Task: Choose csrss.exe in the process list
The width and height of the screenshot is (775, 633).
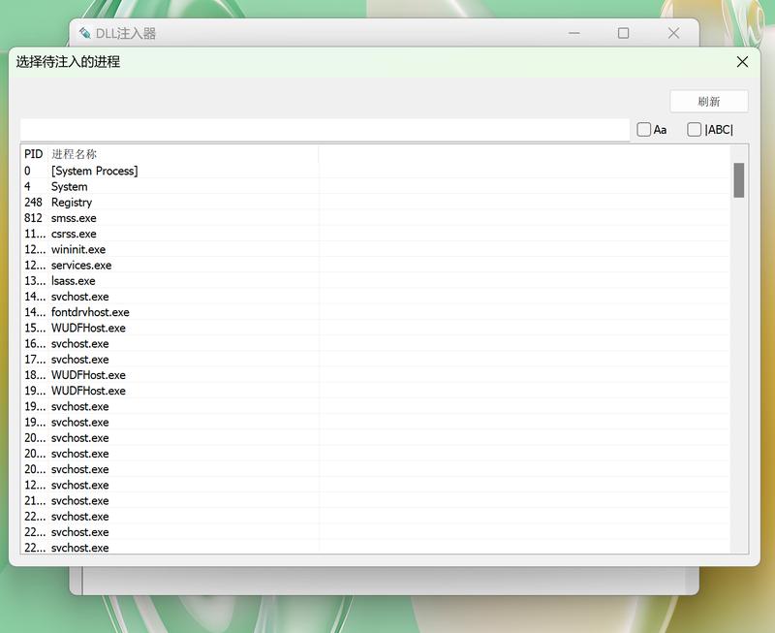Action: click(x=376, y=234)
